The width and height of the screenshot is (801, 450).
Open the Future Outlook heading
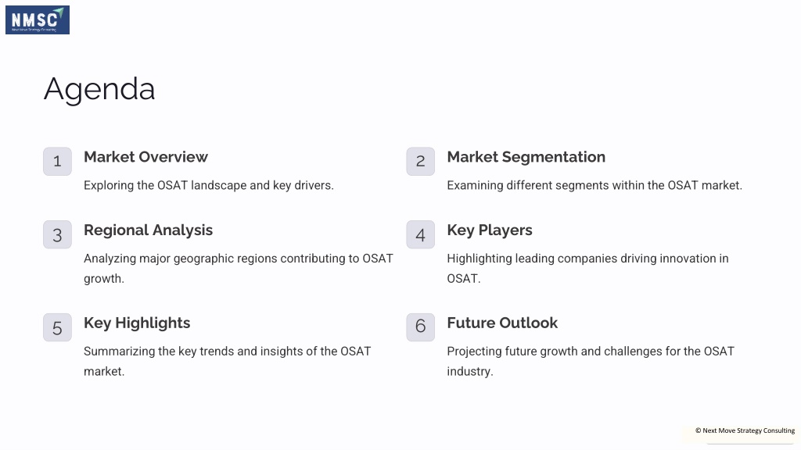(x=502, y=323)
